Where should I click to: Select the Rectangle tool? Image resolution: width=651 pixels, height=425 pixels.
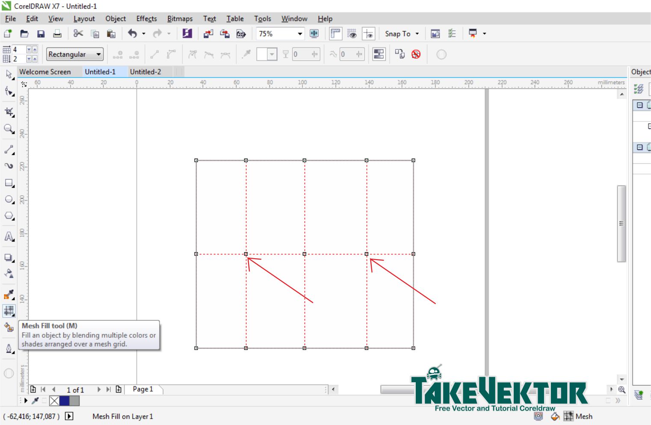[x=9, y=183]
